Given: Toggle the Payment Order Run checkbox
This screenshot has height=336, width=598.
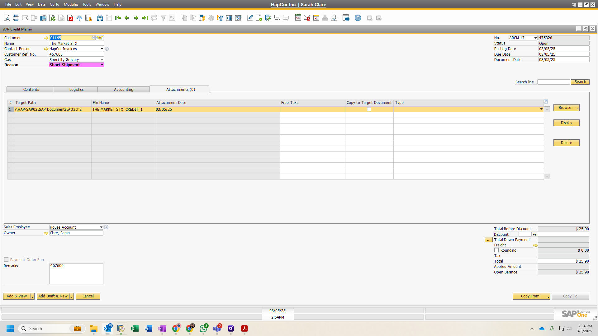Looking at the screenshot, I should [x=6, y=259].
